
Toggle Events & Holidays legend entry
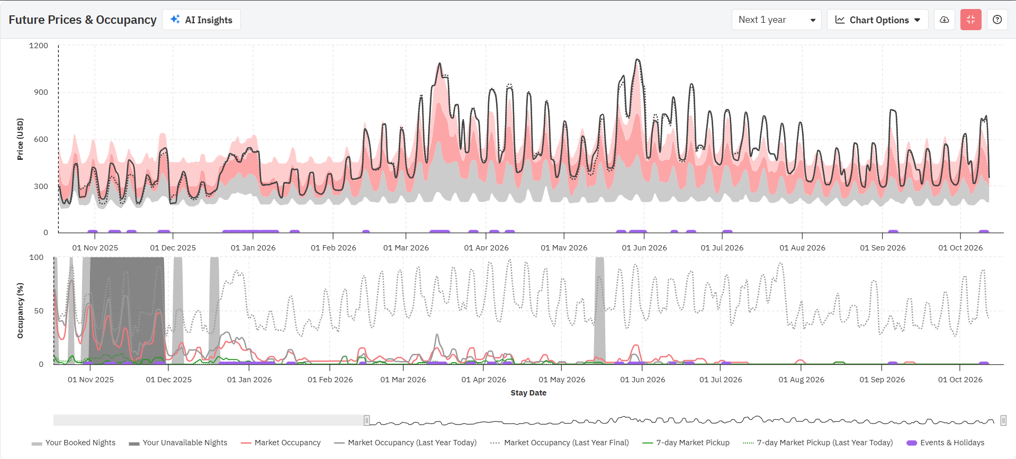click(946, 443)
